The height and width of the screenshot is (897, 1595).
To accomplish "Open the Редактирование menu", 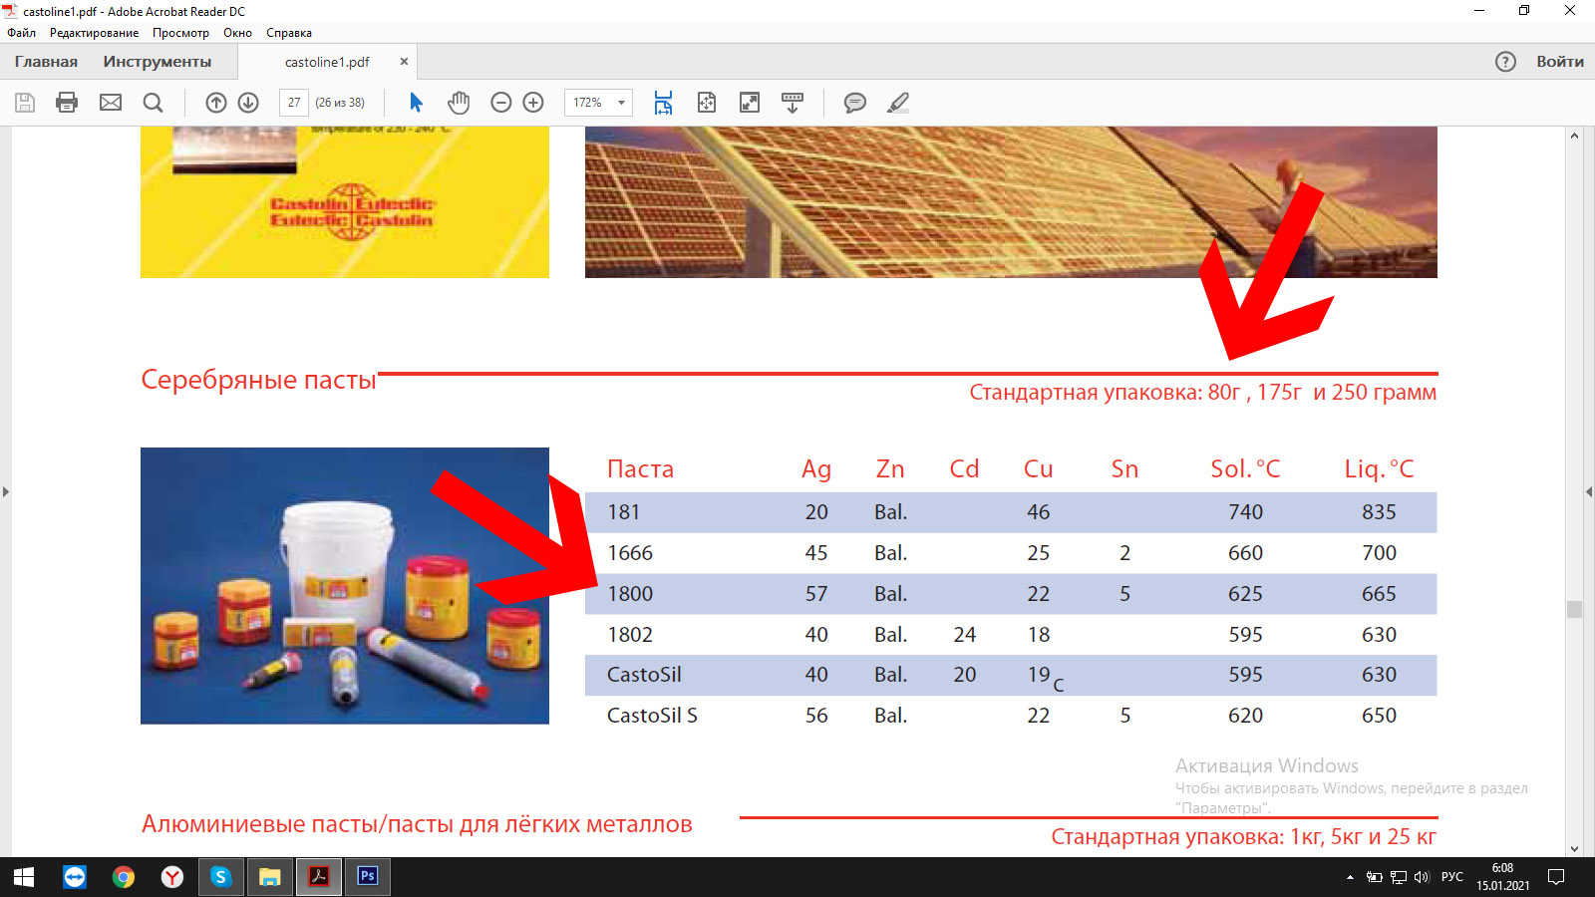I will 95,33.
